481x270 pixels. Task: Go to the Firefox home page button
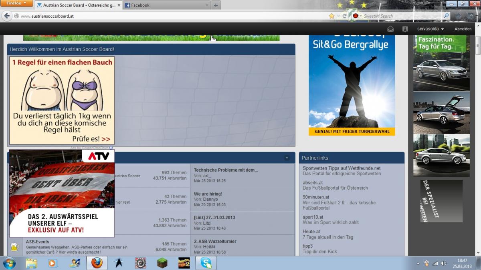coord(458,16)
